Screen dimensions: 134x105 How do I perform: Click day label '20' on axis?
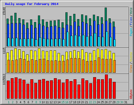pyautogui.click(x=82, y=102)
